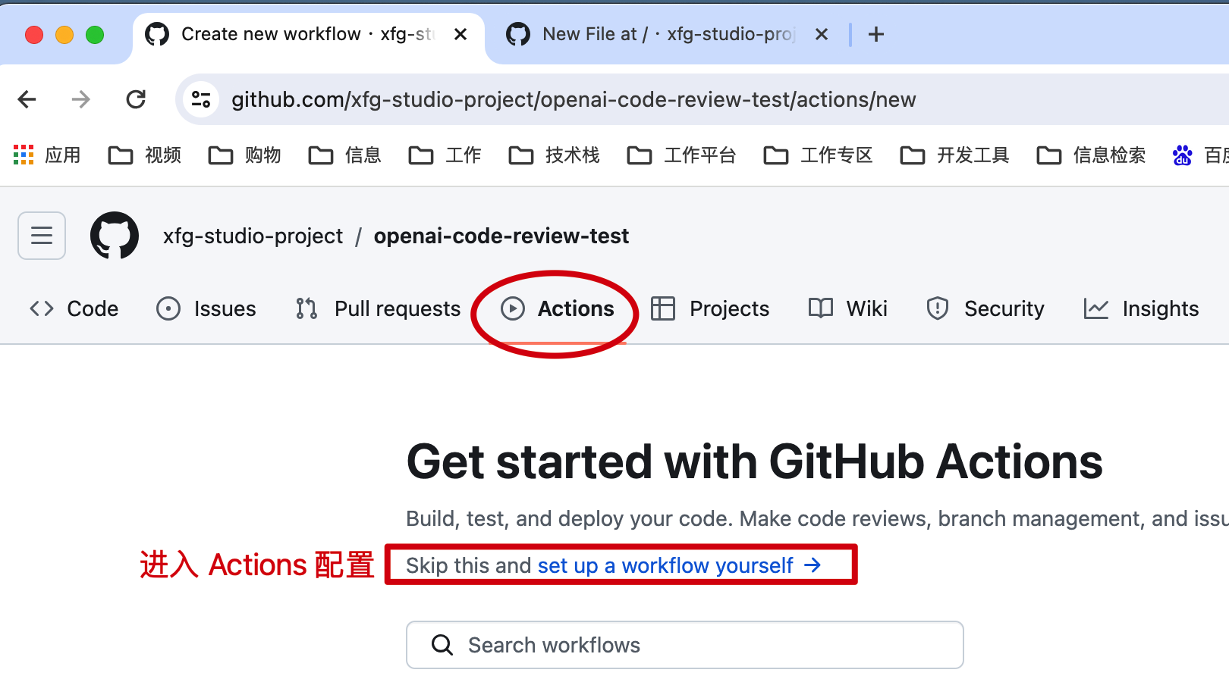Select the Actions tab
Viewport: 1229px width, 679px height.
tap(557, 308)
